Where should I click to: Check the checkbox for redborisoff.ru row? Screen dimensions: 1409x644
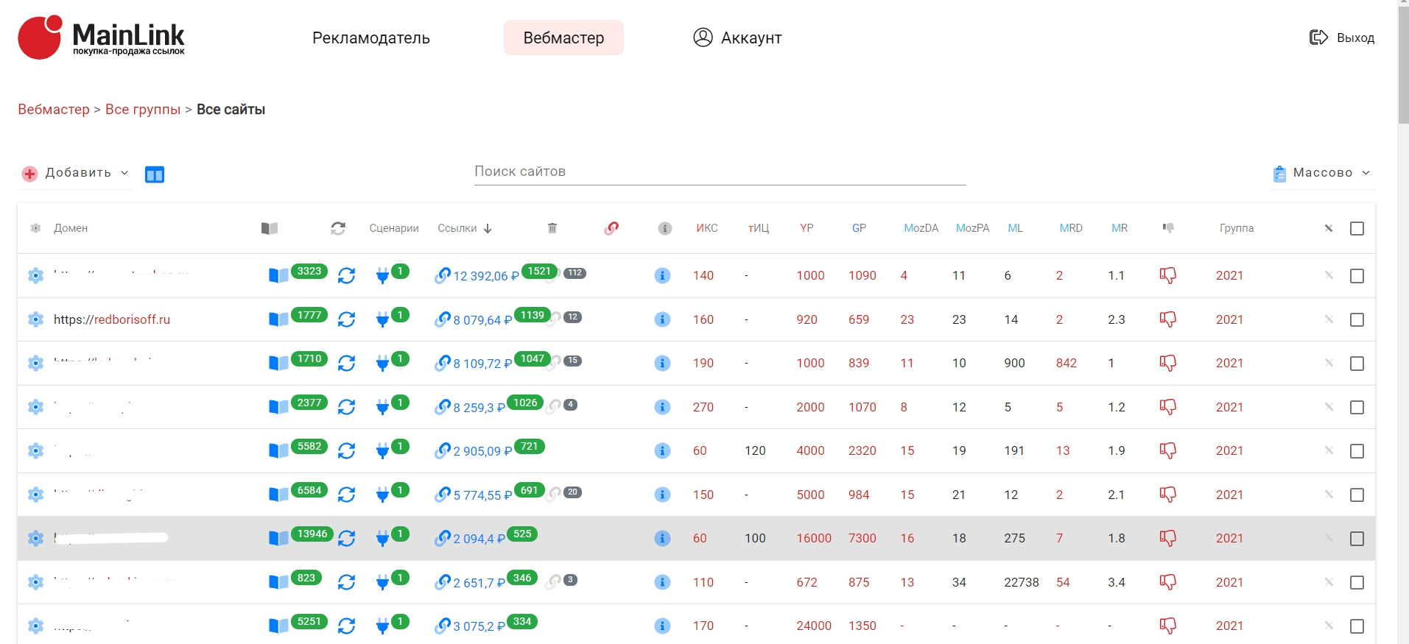coord(1357,320)
